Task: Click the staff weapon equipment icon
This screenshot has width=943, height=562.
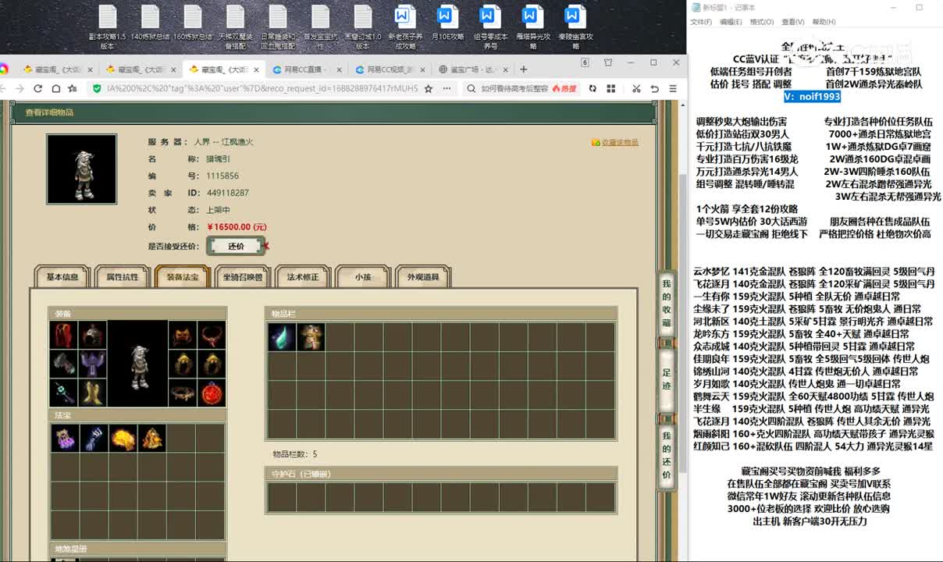Action: 64,393
